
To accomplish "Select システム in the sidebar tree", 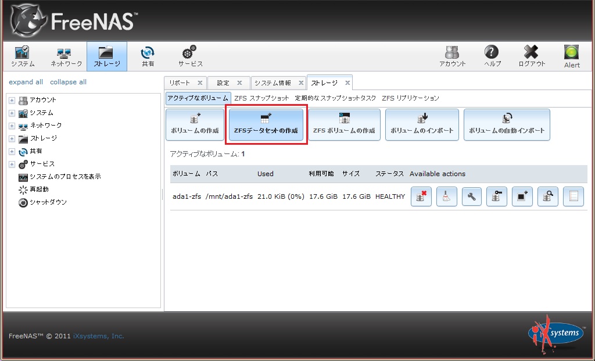I will point(41,113).
